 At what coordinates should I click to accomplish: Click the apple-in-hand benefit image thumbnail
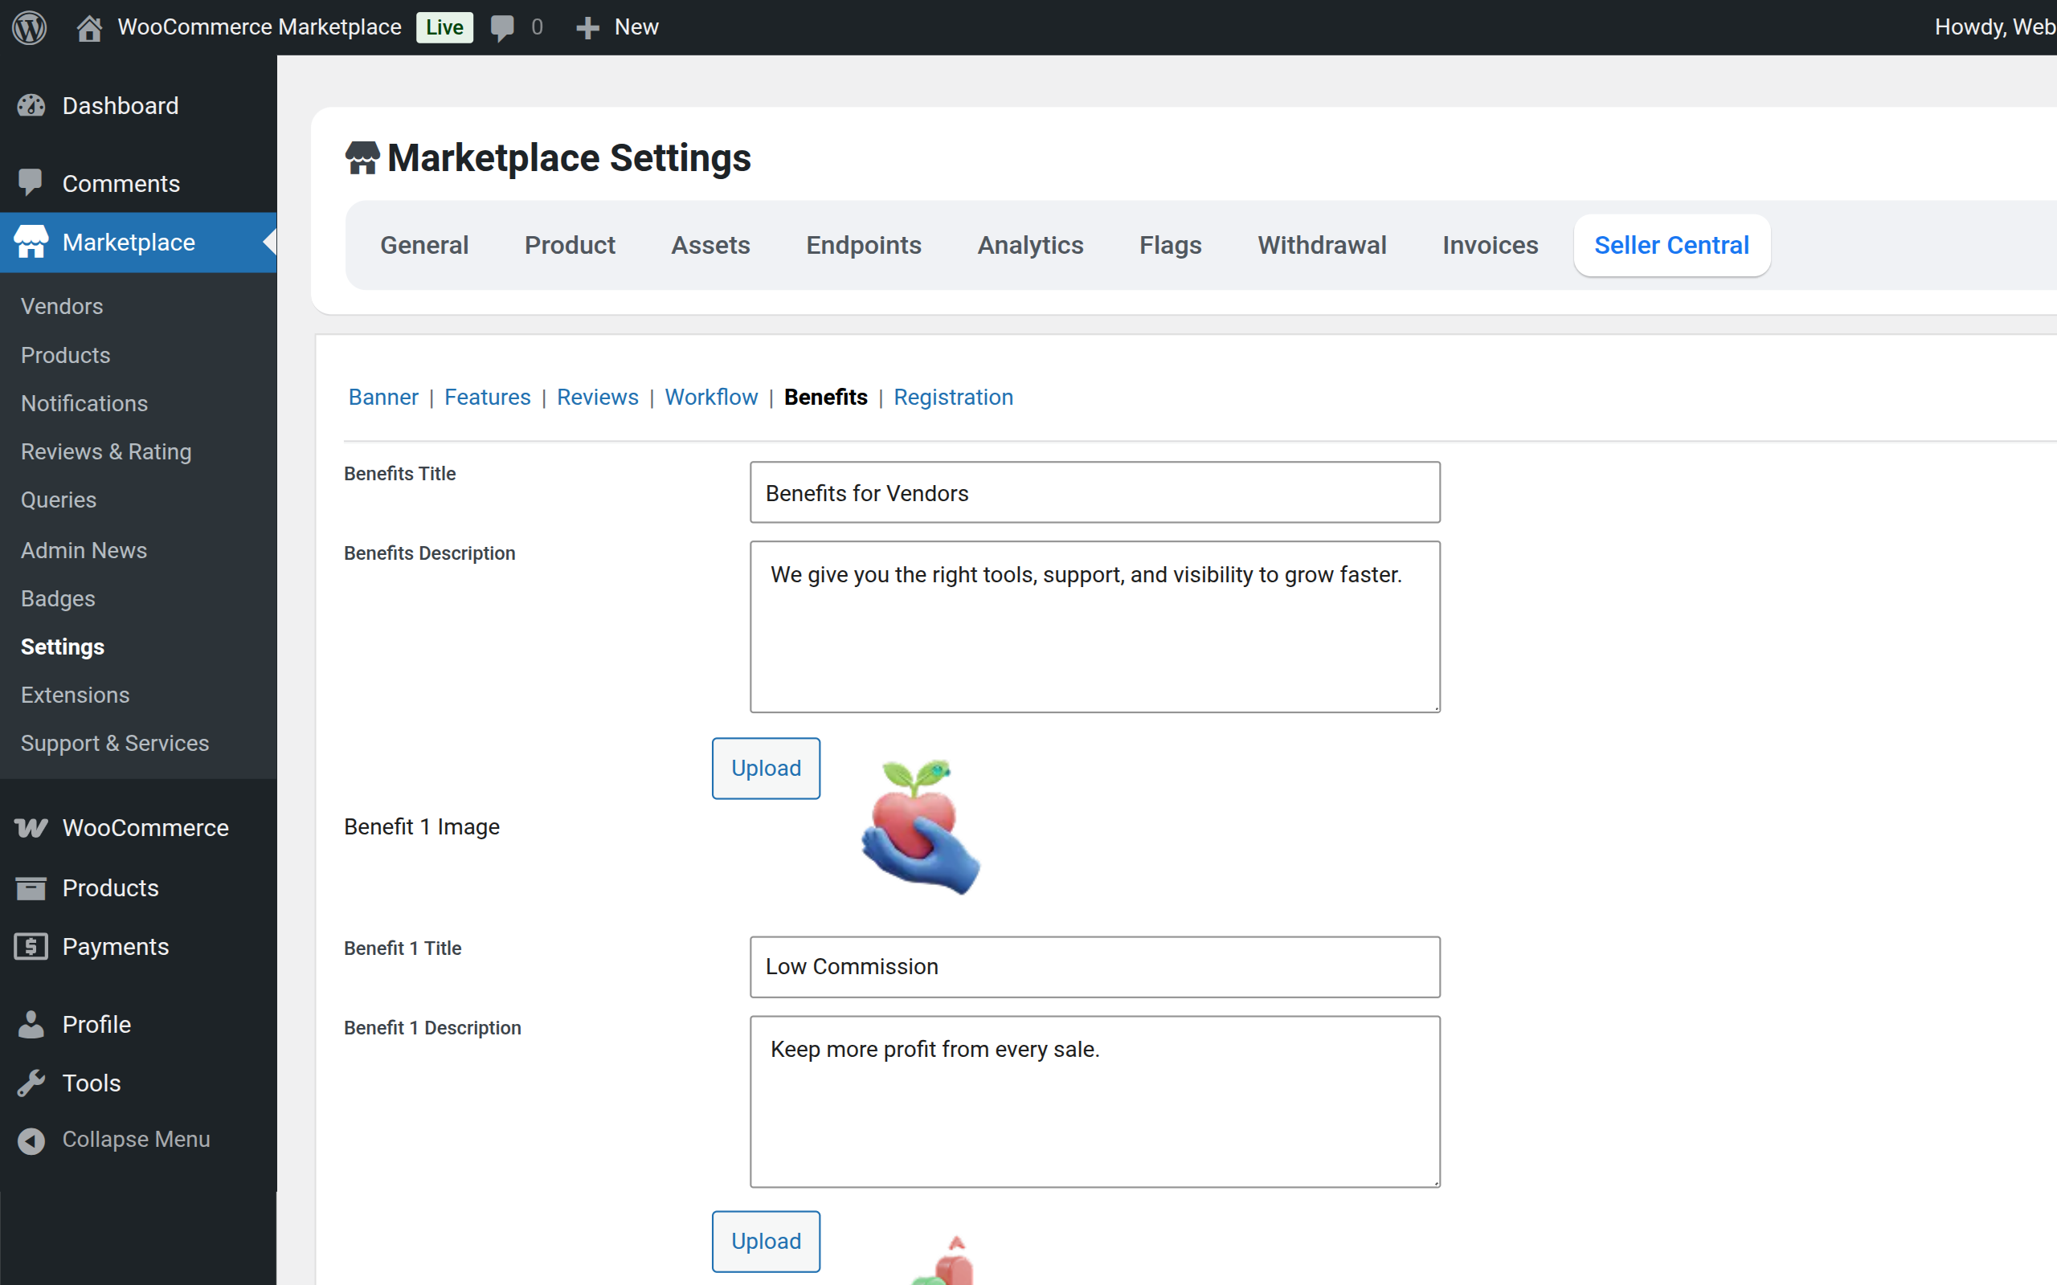(921, 827)
